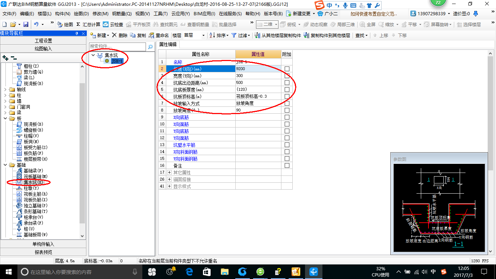The height and width of the screenshot is (279, 496).
Task: Open 查找 dropdown in component toolbar
Action: point(361,35)
